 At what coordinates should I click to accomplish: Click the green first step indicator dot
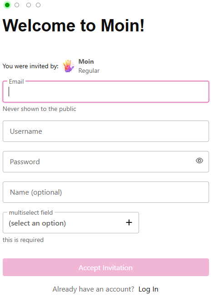pyautogui.click(x=7, y=5)
